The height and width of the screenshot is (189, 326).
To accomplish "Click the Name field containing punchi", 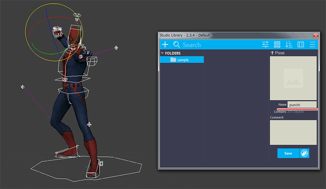I will [302, 105].
